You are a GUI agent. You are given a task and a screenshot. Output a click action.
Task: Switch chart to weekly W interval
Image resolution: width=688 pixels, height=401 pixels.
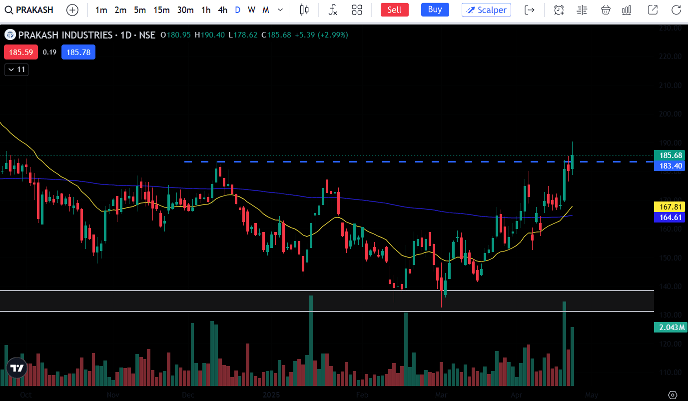(x=251, y=10)
